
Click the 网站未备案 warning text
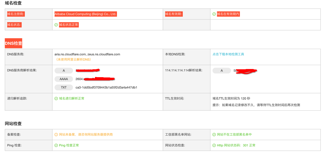86,135
